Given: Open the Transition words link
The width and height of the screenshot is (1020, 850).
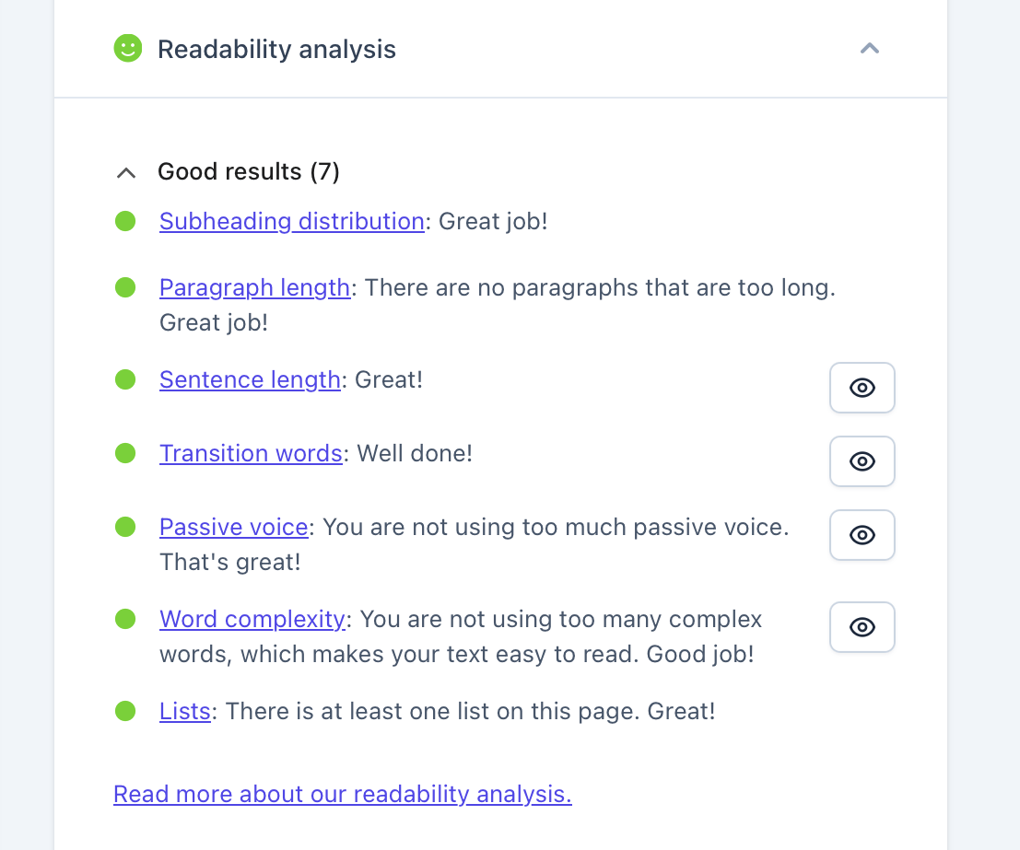Looking at the screenshot, I should click(x=252, y=453).
